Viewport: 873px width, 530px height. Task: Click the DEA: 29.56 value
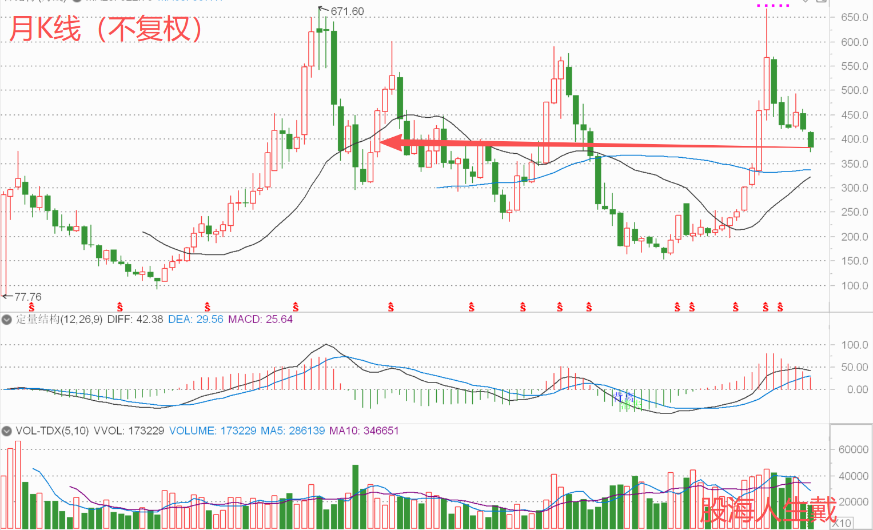(x=196, y=319)
